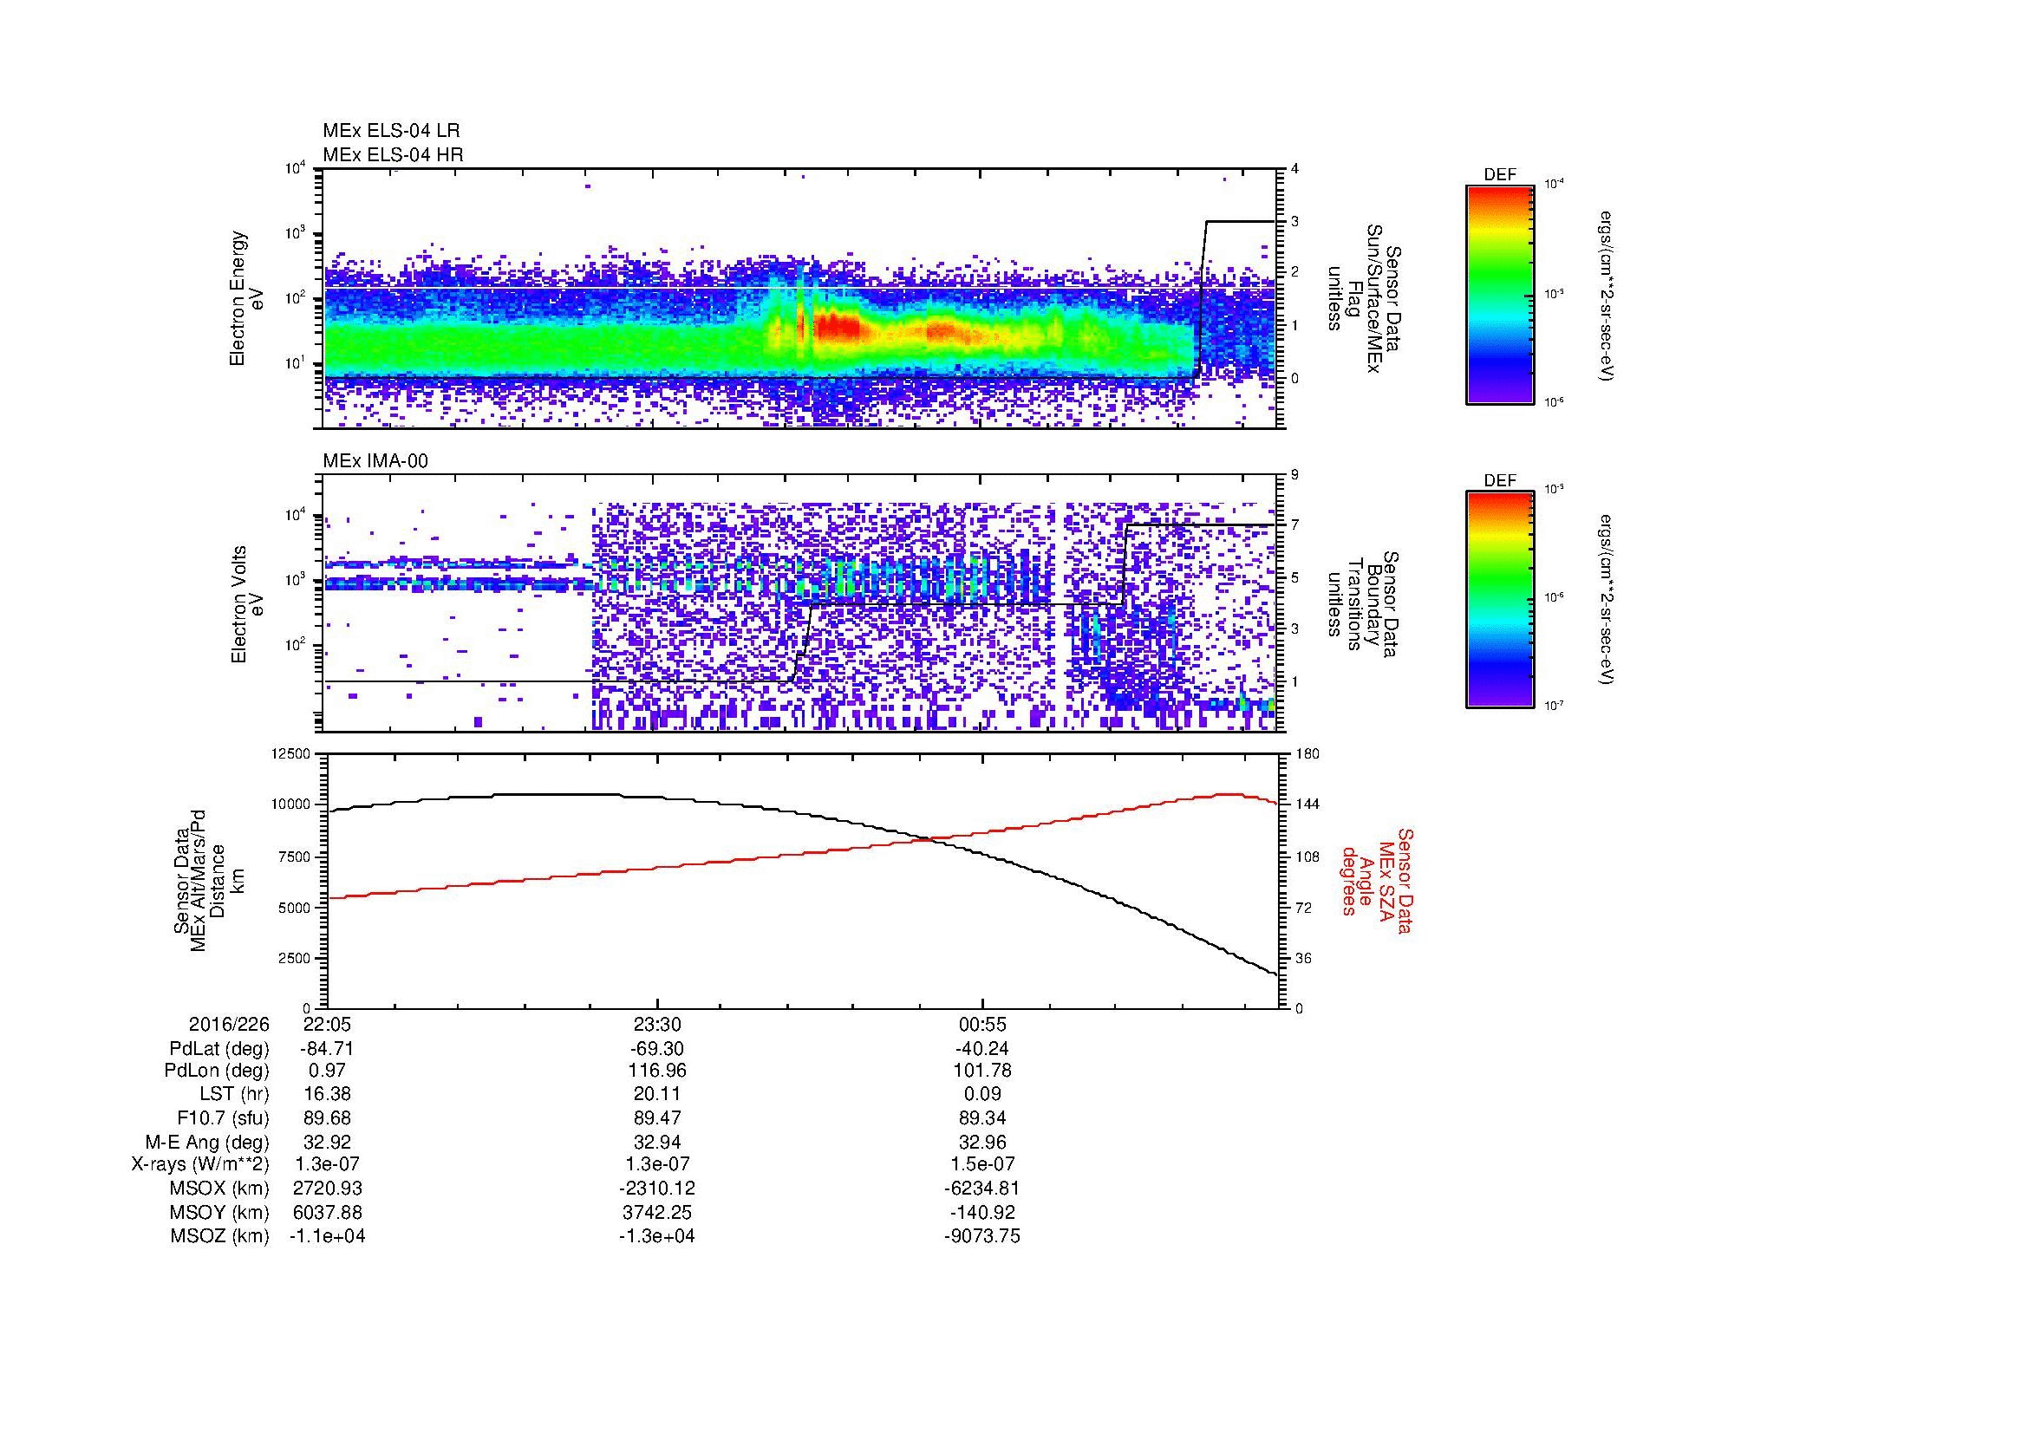Click the time tick label '00:55'
The width and height of the screenshot is (2028, 1433).
tap(982, 1024)
